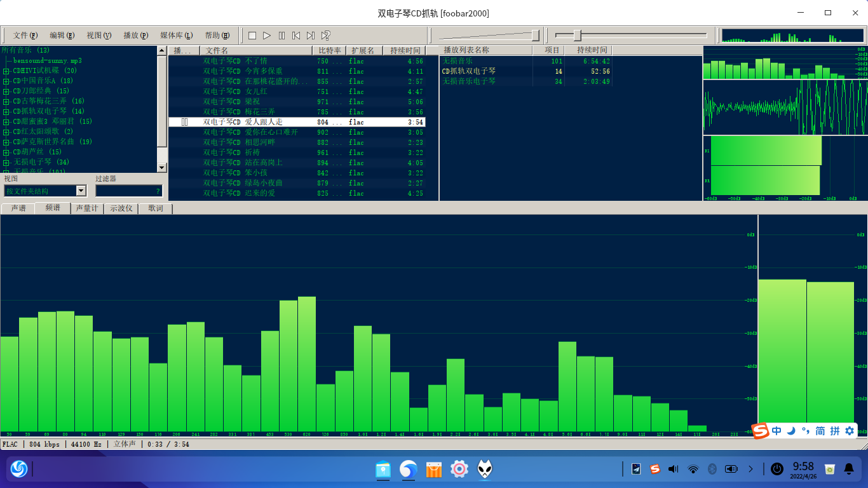Click the random playback button
This screenshot has width=868, height=488.
(325, 36)
